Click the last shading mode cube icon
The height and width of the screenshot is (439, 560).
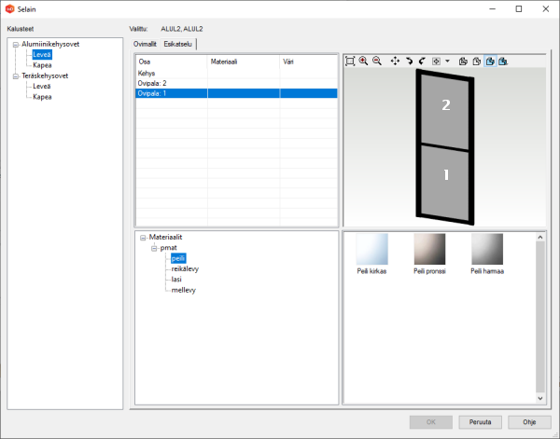point(503,61)
